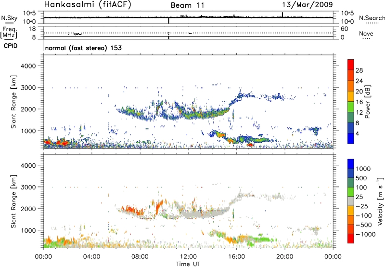This screenshot has width=385, height=267.
Task: Pick the top blue Velocity segment above 1000
Action: [x=351, y=164]
